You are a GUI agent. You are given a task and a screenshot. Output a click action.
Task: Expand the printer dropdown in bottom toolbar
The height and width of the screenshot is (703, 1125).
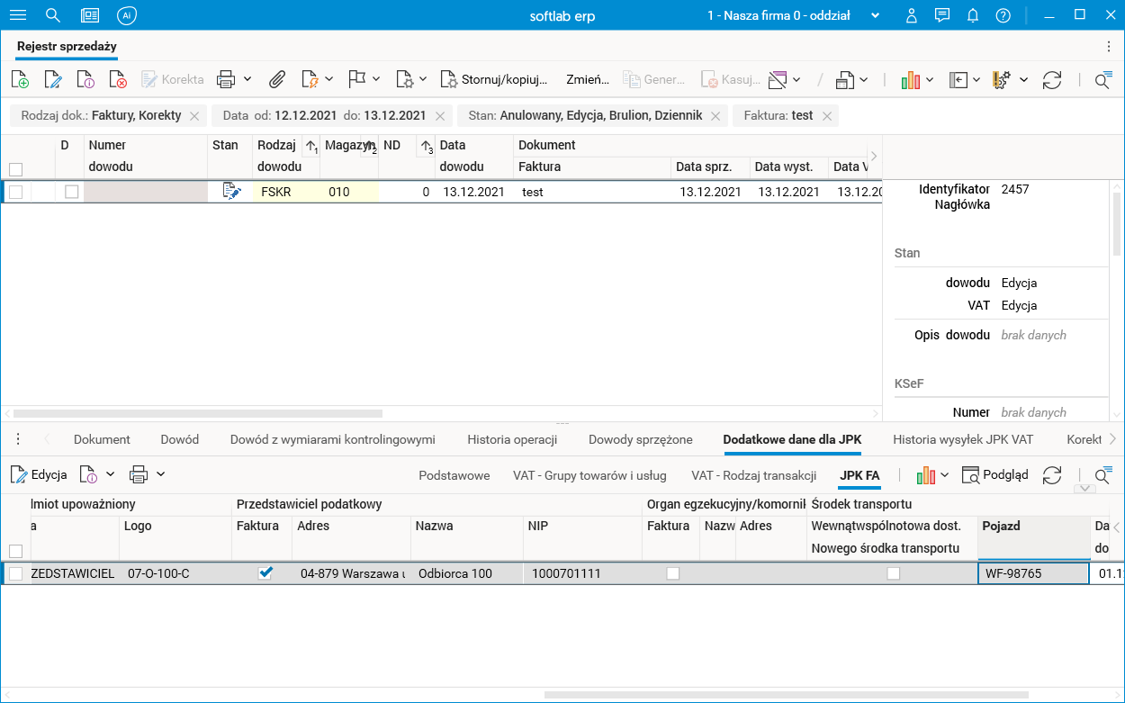click(x=160, y=473)
